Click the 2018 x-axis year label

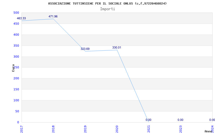53,129
